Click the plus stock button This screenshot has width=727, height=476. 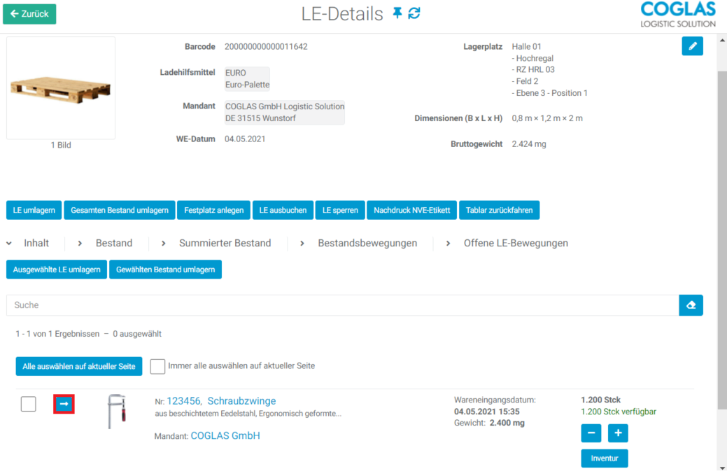pos(617,433)
